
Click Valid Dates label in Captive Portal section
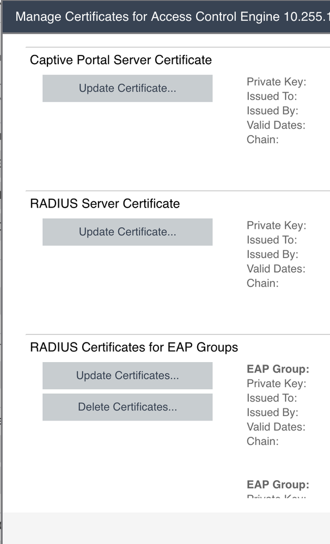276,125
